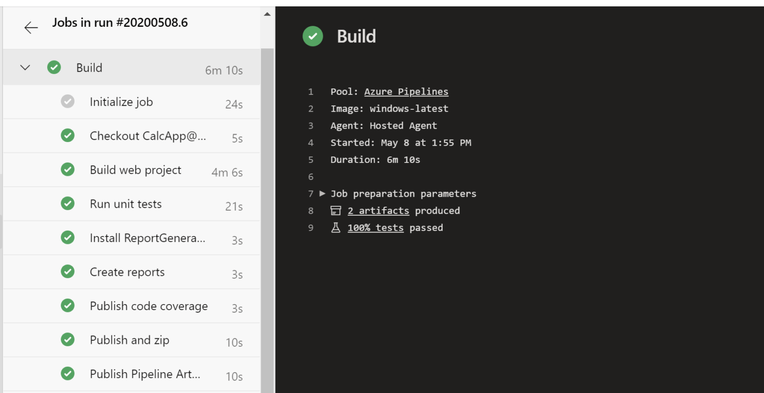Open the Publish Pipeline Artifact step
The height and width of the screenshot is (393, 764).
(144, 374)
